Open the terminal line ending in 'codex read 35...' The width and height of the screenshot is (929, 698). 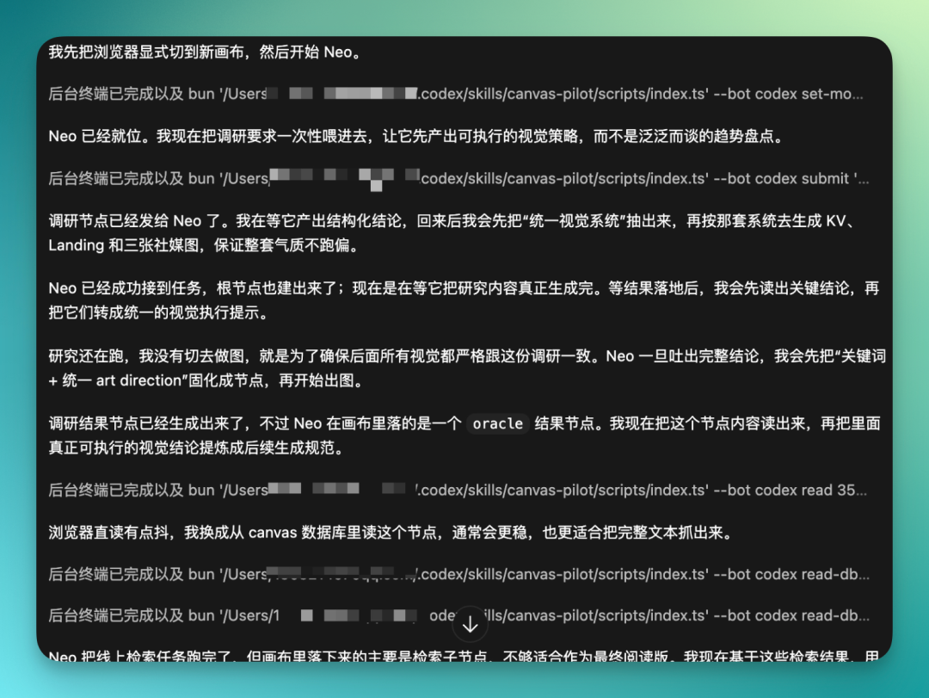point(458,490)
